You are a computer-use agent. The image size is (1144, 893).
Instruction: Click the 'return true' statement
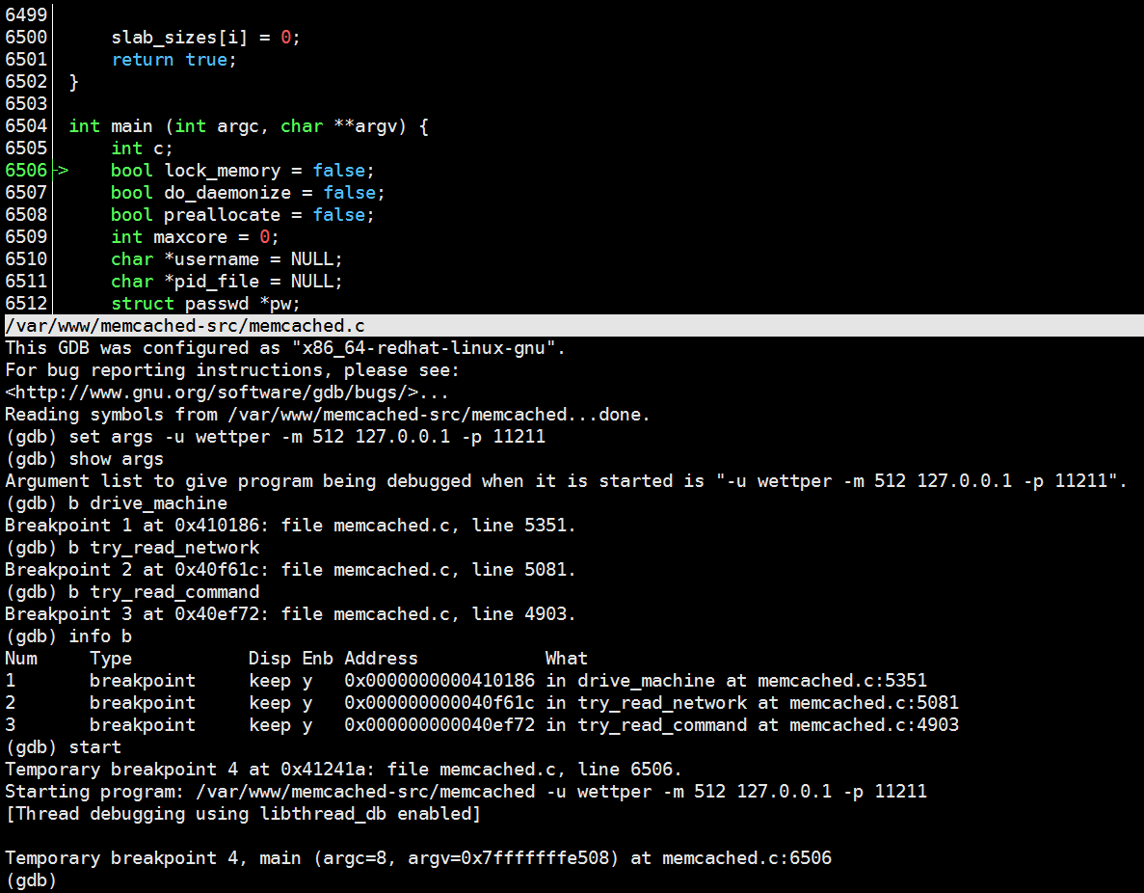pyautogui.click(x=173, y=60)
